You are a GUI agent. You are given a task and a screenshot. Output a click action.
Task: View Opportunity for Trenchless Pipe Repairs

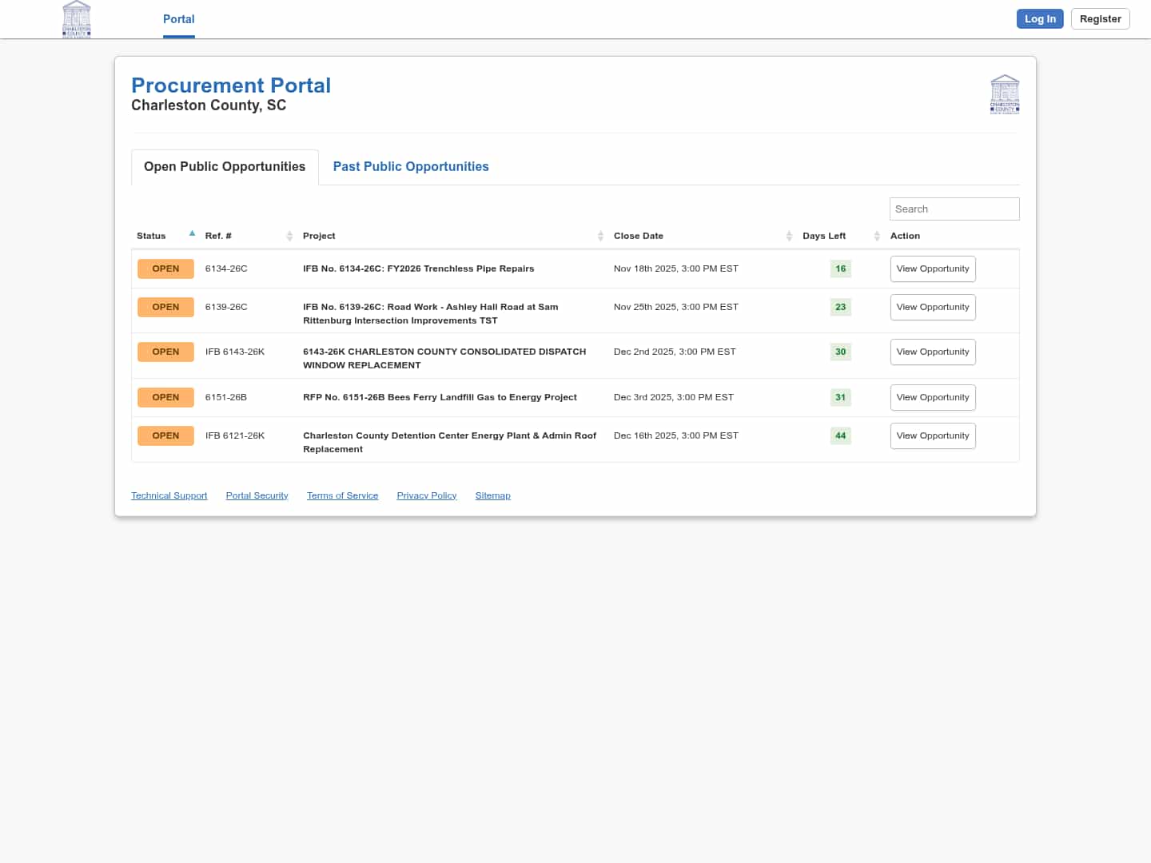[x=932, y=268]
